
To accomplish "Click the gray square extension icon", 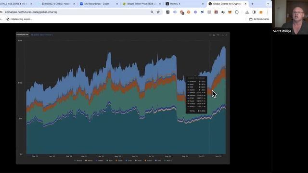I will tap(209, 12).
